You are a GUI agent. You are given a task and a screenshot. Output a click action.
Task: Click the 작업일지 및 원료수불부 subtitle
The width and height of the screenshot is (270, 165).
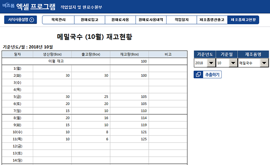(81, 7)
